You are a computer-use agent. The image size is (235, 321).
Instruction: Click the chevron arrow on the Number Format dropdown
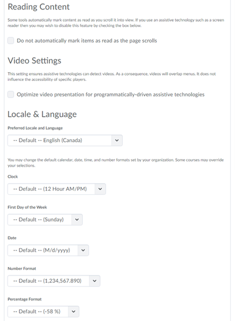[95, 281]
